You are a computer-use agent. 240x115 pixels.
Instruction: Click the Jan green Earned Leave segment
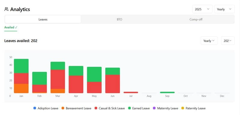21,66
